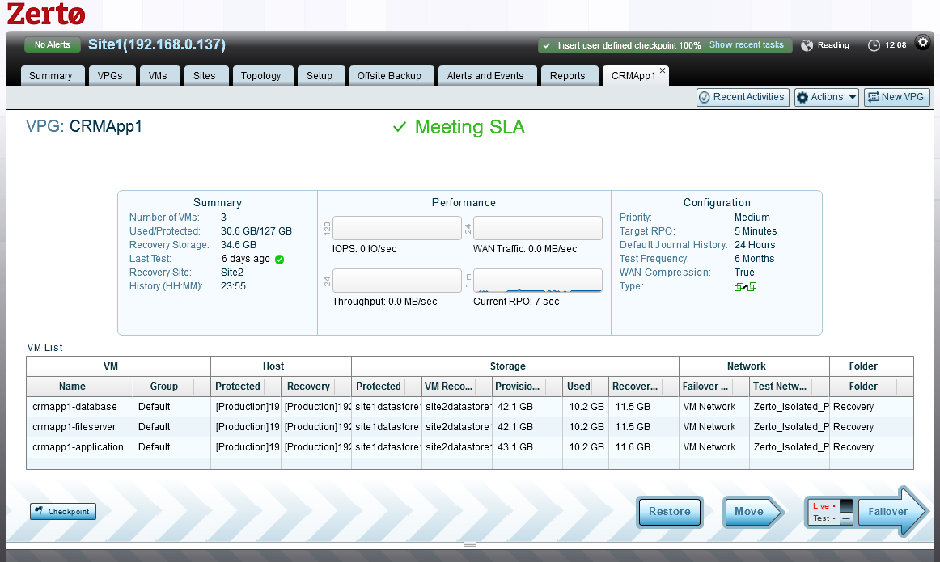
Task: Select the crmapp1-database VM row
Action: coord(74,407)
